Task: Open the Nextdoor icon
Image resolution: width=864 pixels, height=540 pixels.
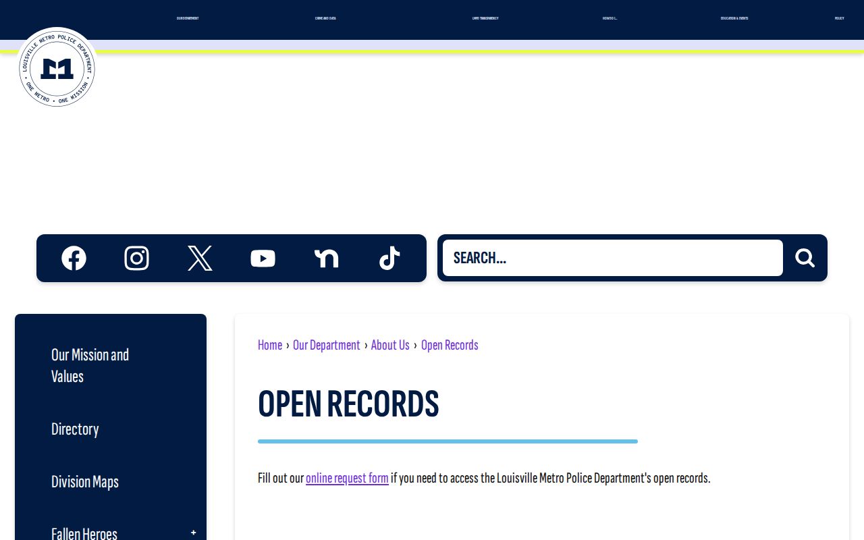Action: 326,258
